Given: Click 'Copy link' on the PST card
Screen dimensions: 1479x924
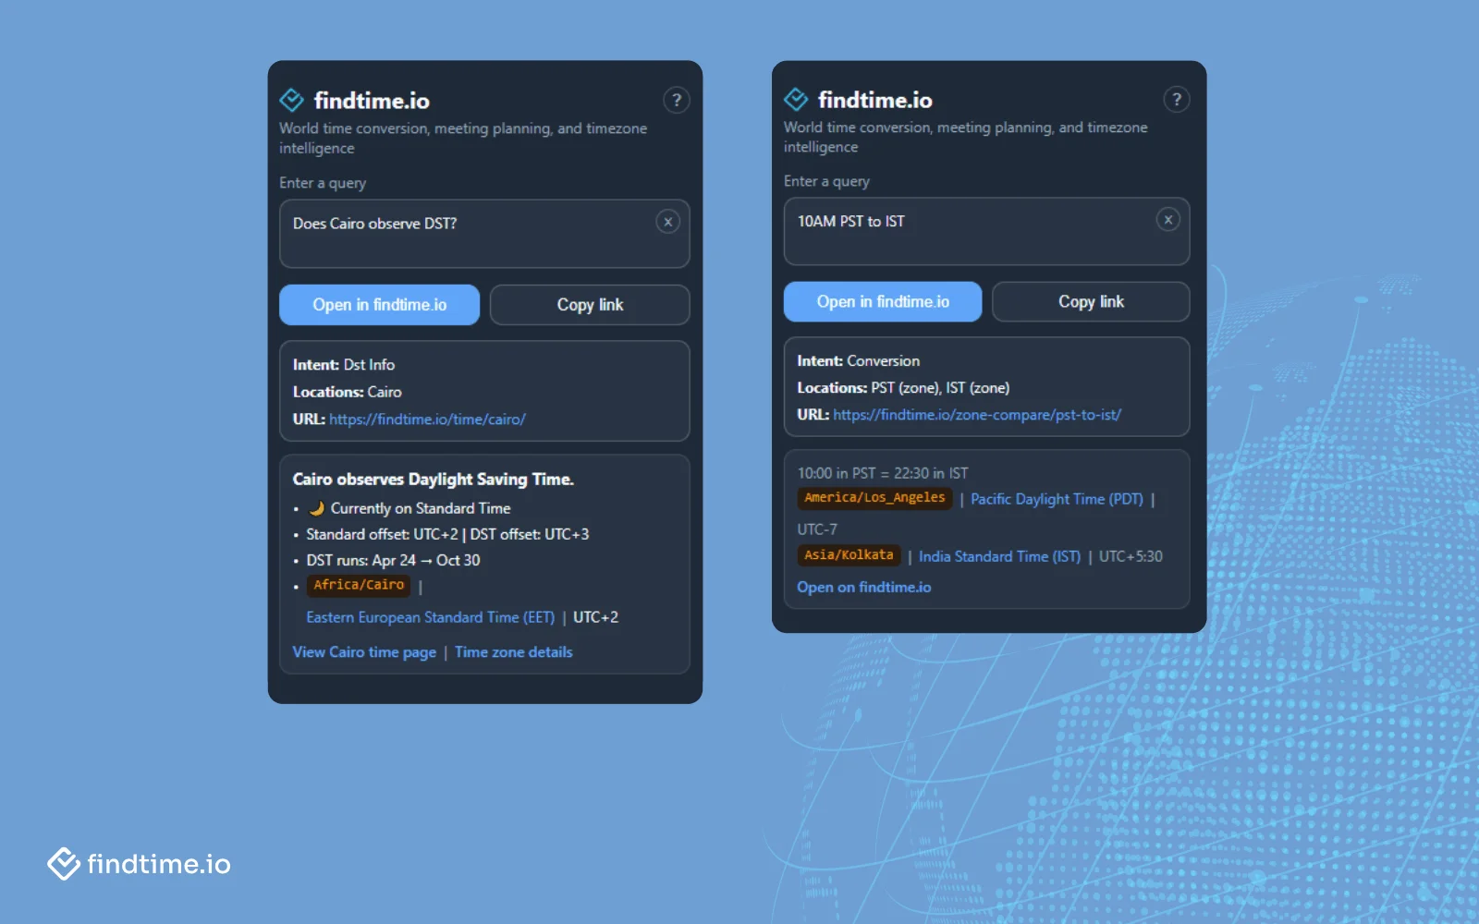Looking at the screenshot, I should 1091,301.
